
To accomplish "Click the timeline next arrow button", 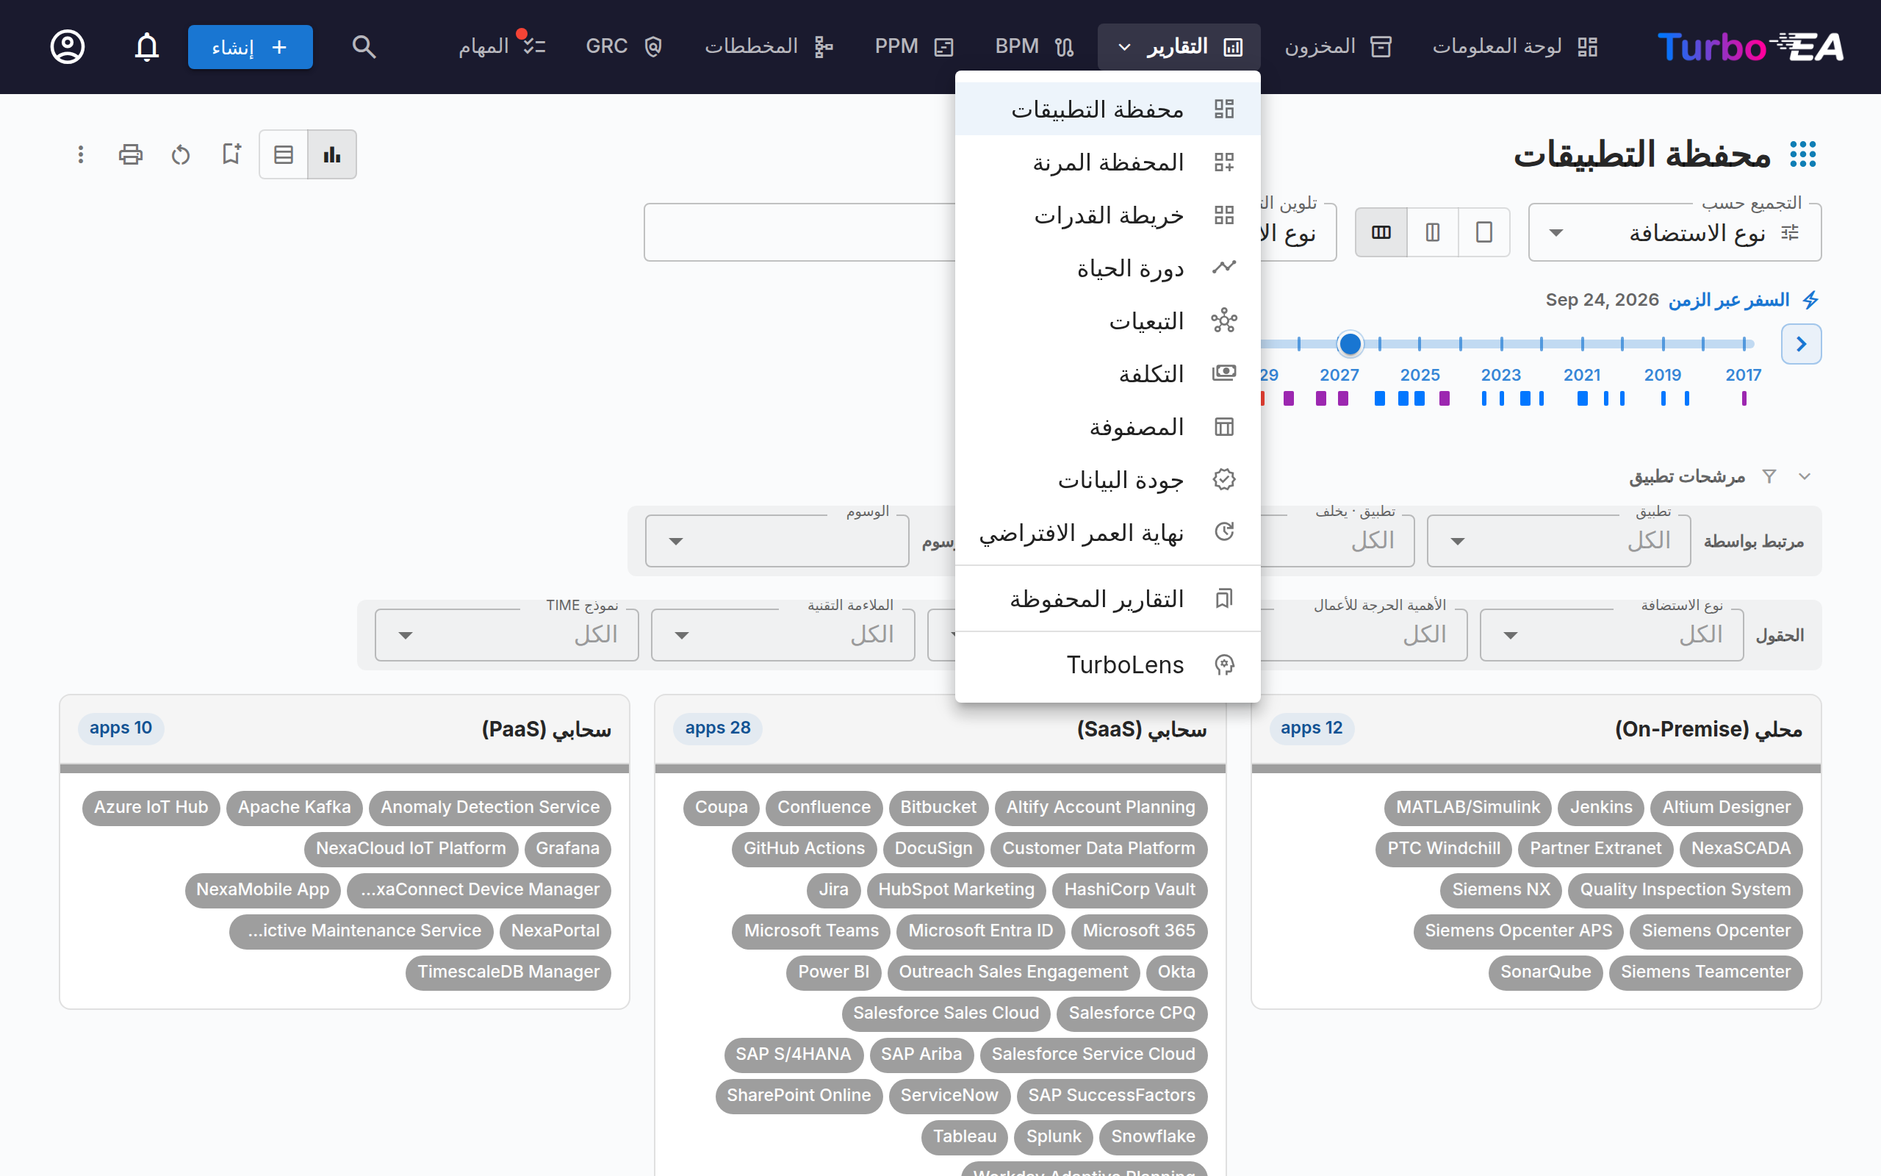I will click(x=1801, y=344).
